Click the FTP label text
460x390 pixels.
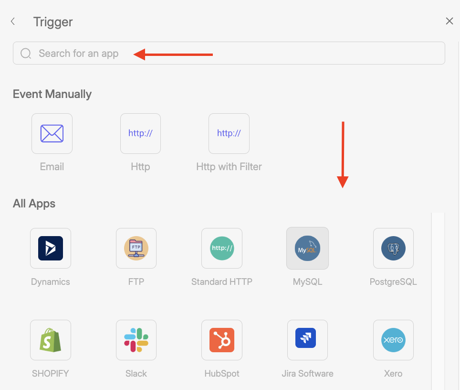(x=136, y=282)
